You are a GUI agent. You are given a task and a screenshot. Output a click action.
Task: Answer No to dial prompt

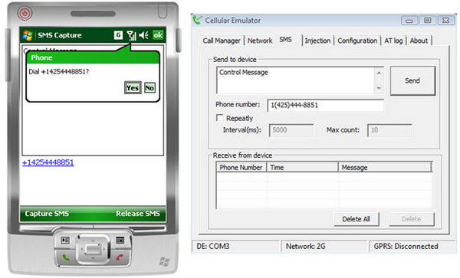149,87
